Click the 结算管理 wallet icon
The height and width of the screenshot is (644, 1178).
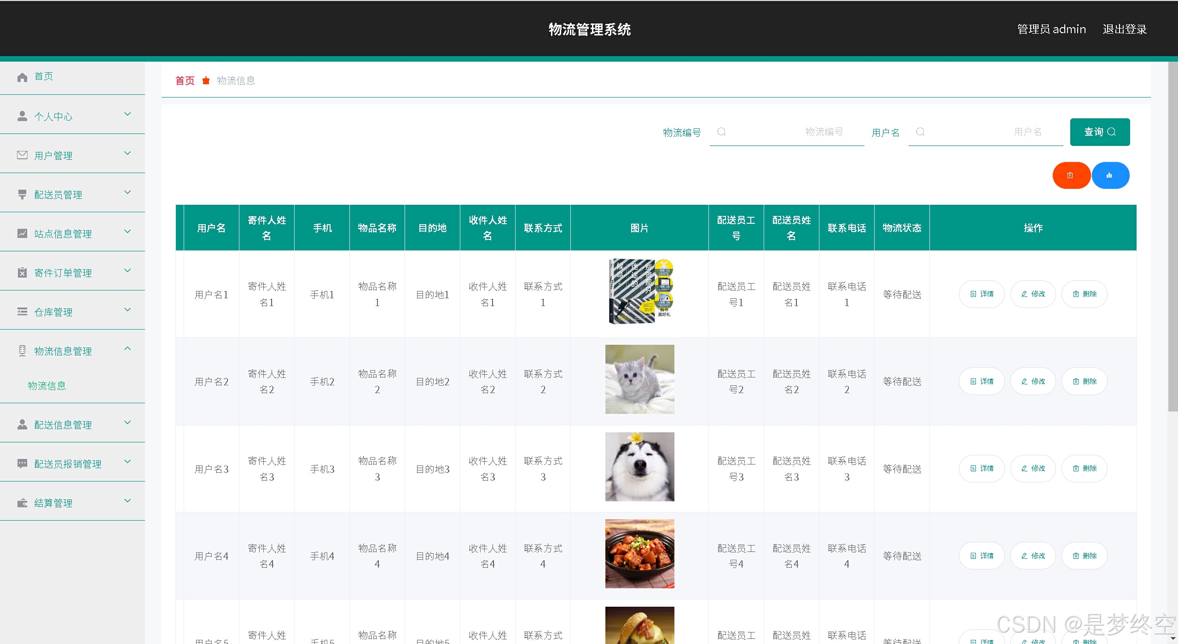[22, 503]
